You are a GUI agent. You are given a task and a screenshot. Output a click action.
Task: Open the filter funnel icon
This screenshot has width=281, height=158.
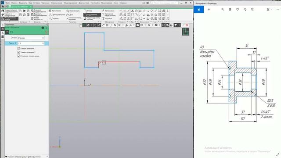click(x=176, y=25)
